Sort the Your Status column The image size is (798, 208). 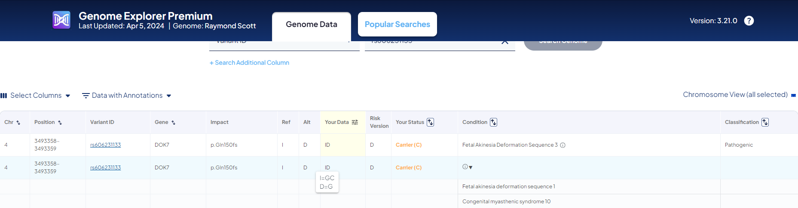tap(430, 122)
